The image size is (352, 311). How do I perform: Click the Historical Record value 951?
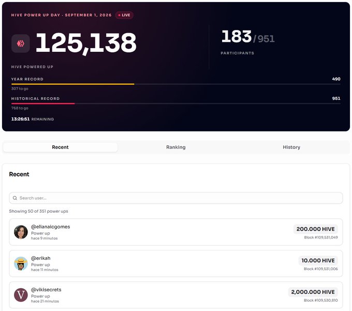pos(336,98)
